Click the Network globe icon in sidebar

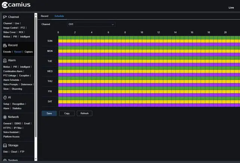pyautogui.click(x=5, y=117)
